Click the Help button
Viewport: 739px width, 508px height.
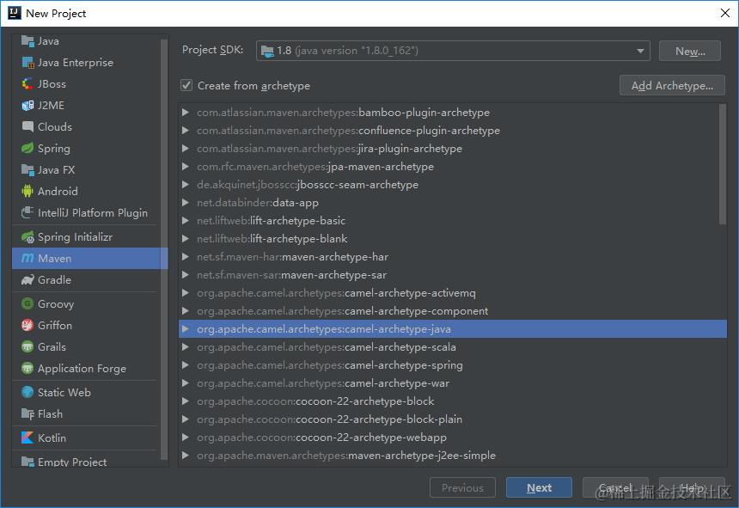click(x=692, y=487)
